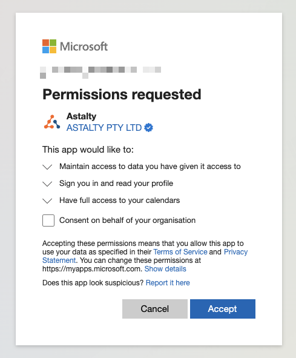Click the Microsoft four-square logo
This screenshot has width=296, height=358.
(x=49, y=47)
